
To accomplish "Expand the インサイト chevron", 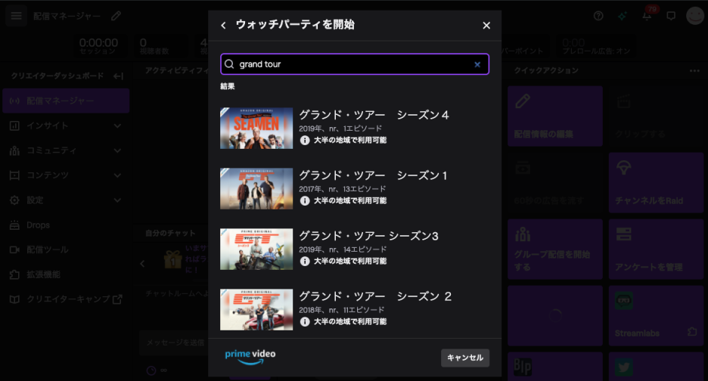I will (117, 126).
